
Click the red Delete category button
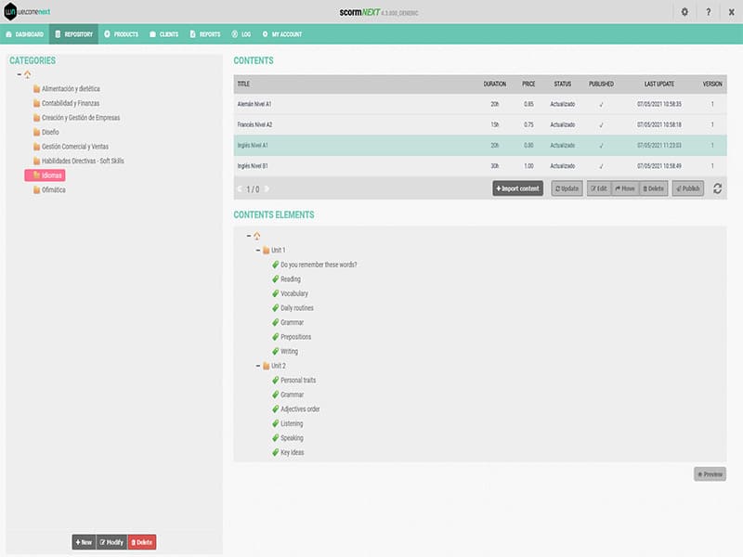point(142,542)
